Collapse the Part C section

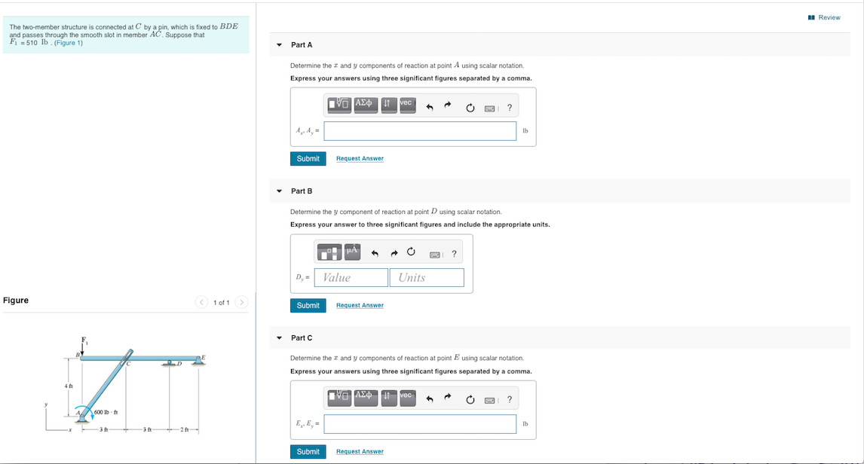279,337
